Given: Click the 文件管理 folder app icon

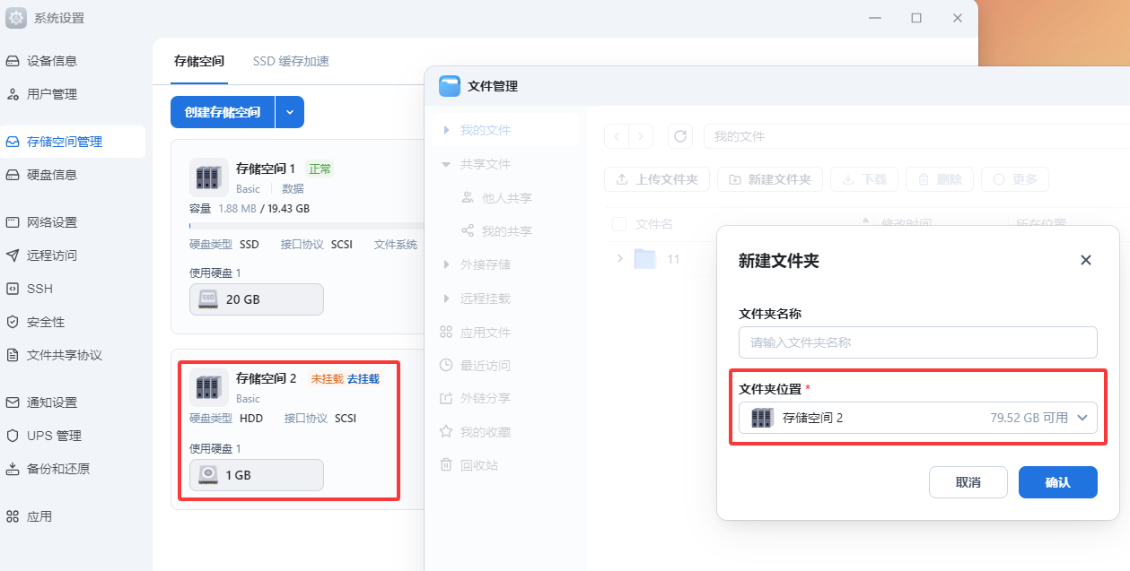Looking at the screenshot, I should 450,86.
